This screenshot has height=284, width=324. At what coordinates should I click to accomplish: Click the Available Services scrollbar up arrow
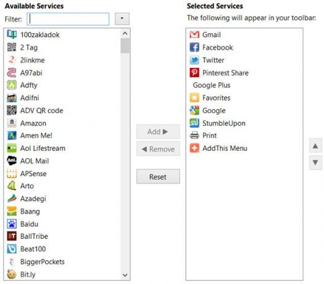[x=125, y=33]
